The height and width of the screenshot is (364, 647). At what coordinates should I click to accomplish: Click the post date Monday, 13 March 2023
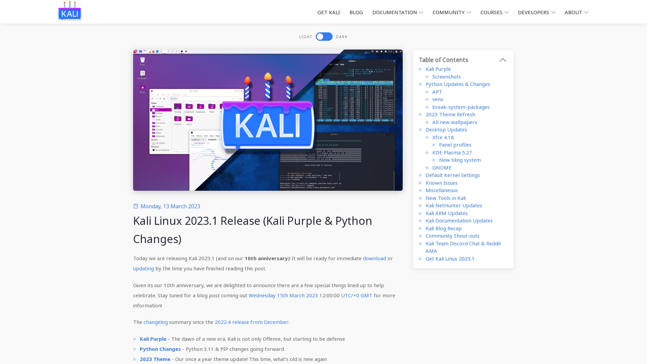pos(170,206)
